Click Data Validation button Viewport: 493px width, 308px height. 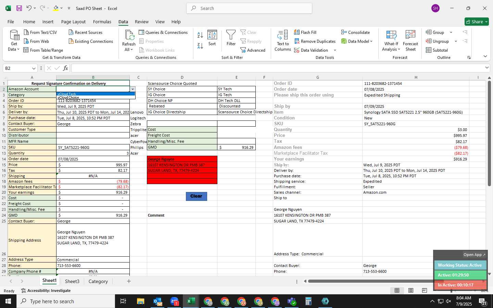click(311, 50)
